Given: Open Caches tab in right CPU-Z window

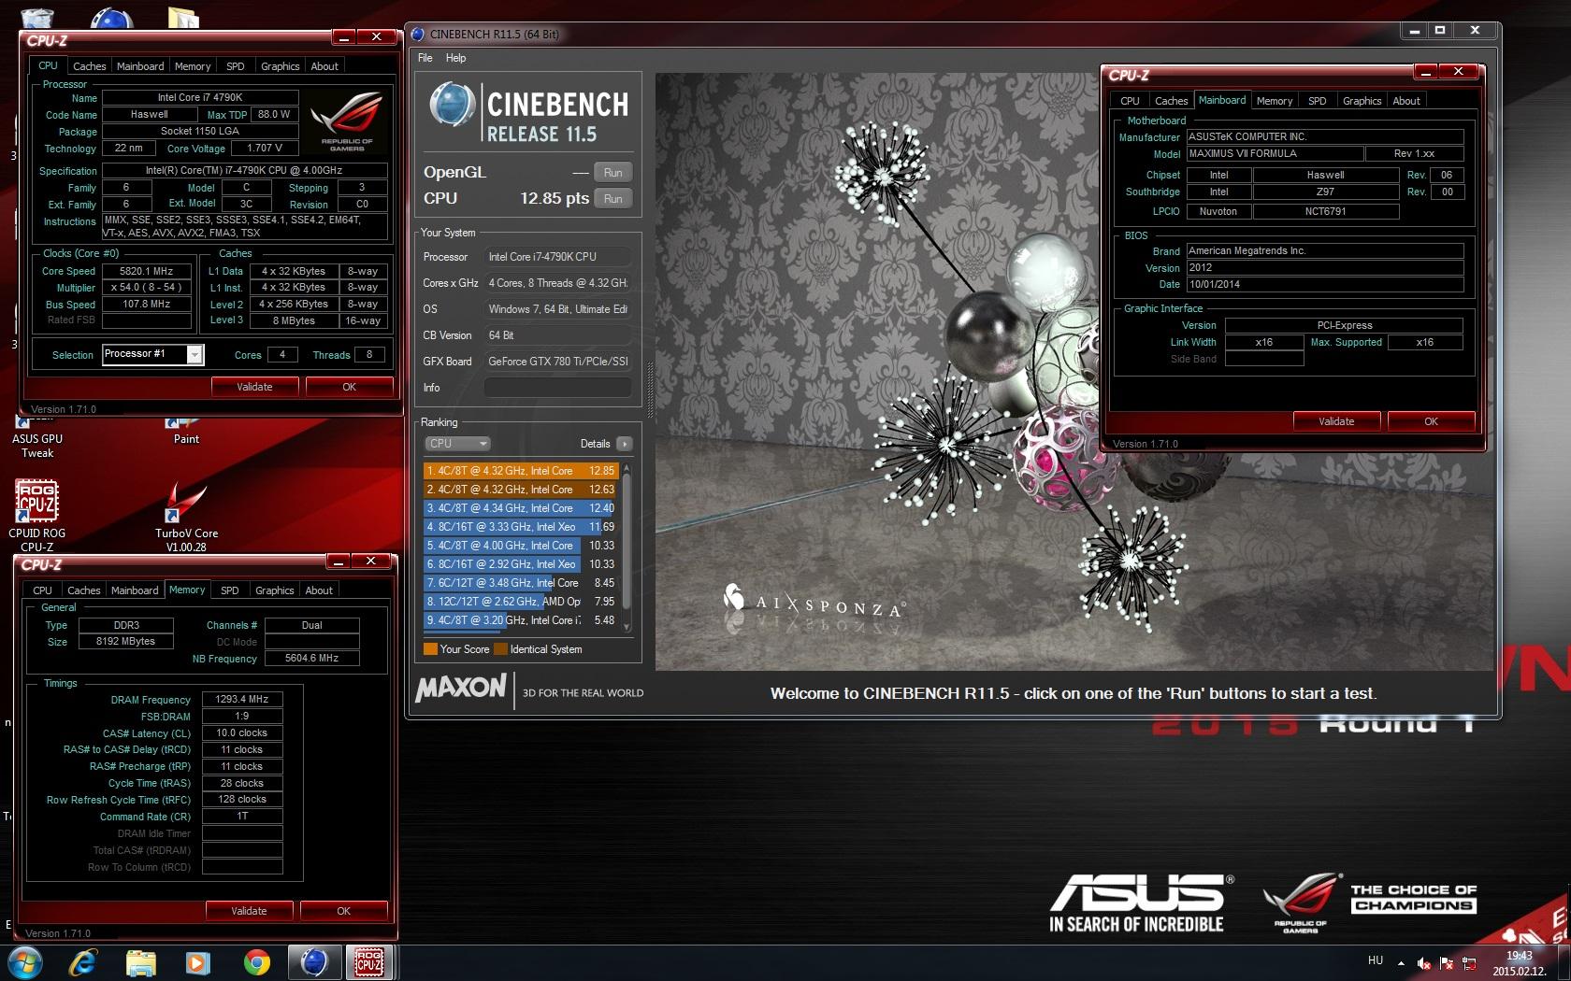Looking at the screenshot, I should (1171, 101).
